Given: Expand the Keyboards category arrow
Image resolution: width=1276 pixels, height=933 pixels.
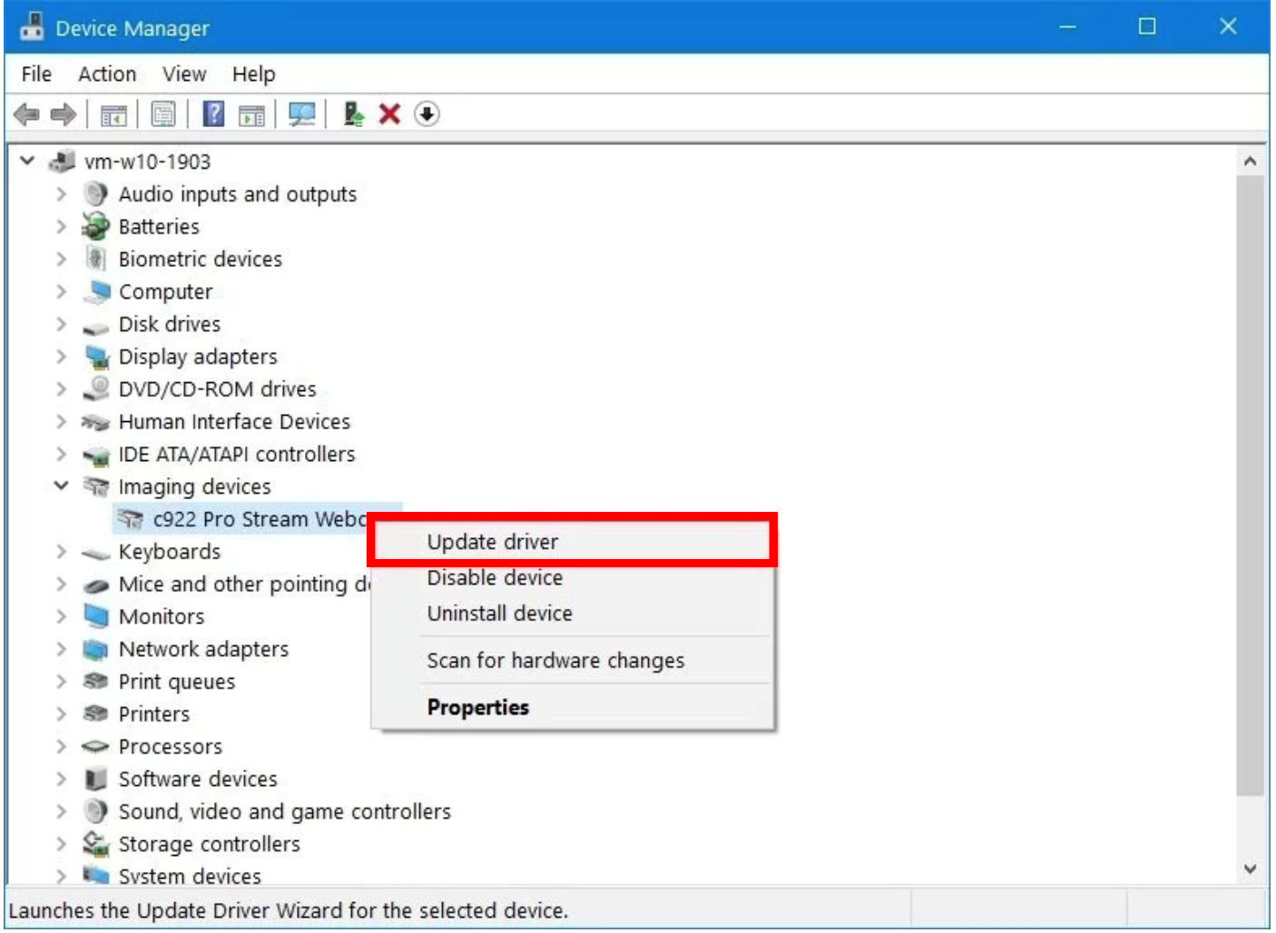Looking at the screenshot, I should [61, 552].
